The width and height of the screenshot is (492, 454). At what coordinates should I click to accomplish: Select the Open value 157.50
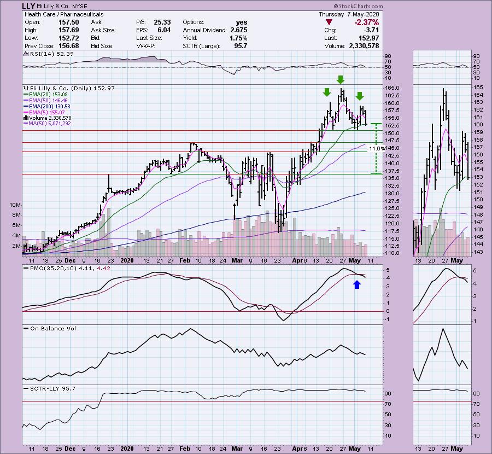coord(68,22)
